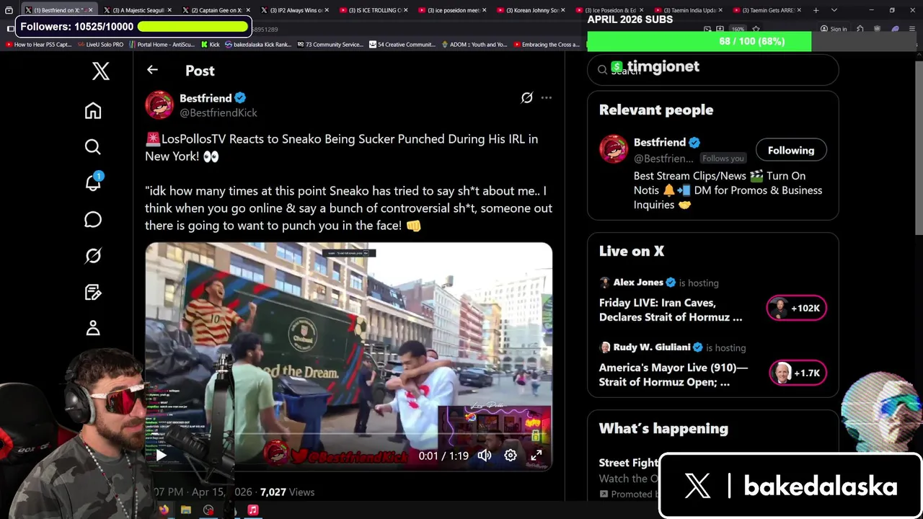Viewport: 923px width, 519px height.
Task: Open the three-dot menu on the post
Action: click(547, 98)
